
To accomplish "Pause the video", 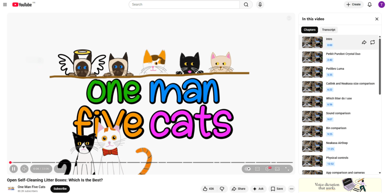I will (x=14, y=168).
